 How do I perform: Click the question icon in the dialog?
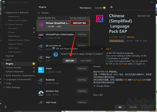tap(56, 55)
